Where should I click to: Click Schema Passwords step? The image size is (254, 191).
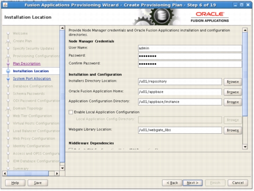point(29,94)
